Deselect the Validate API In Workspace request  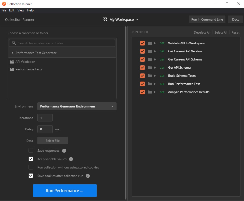click(142, 43)
